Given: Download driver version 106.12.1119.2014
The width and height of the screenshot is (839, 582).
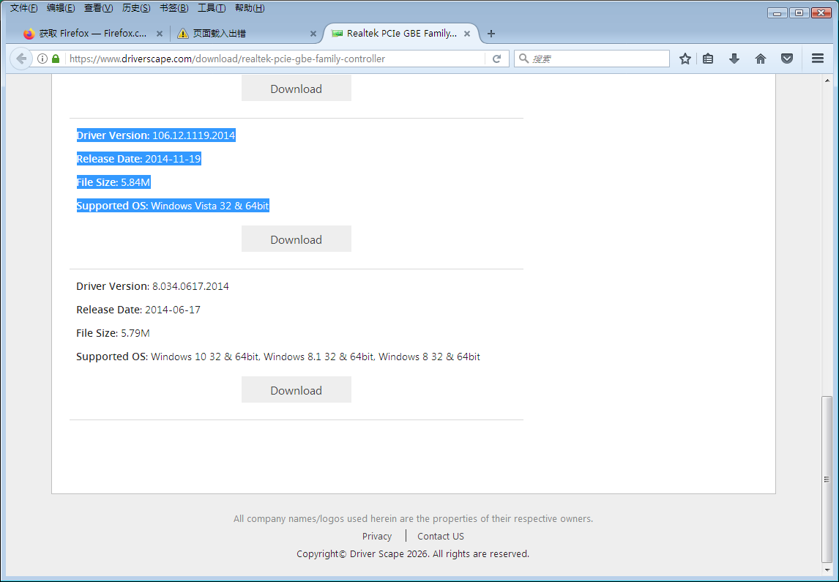Looking at the screenshot, I should [296, 239].
